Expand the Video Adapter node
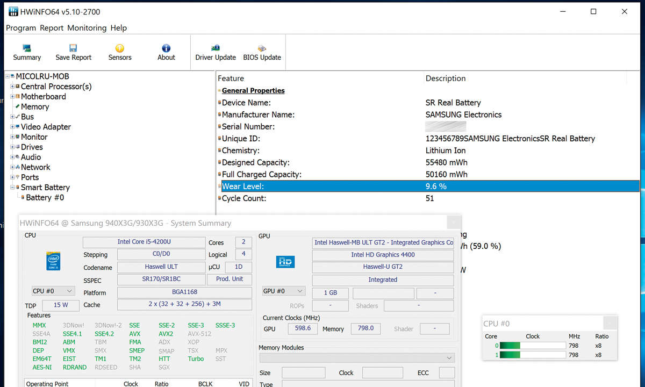Screen dimensions: 645x387 (12, 127)
